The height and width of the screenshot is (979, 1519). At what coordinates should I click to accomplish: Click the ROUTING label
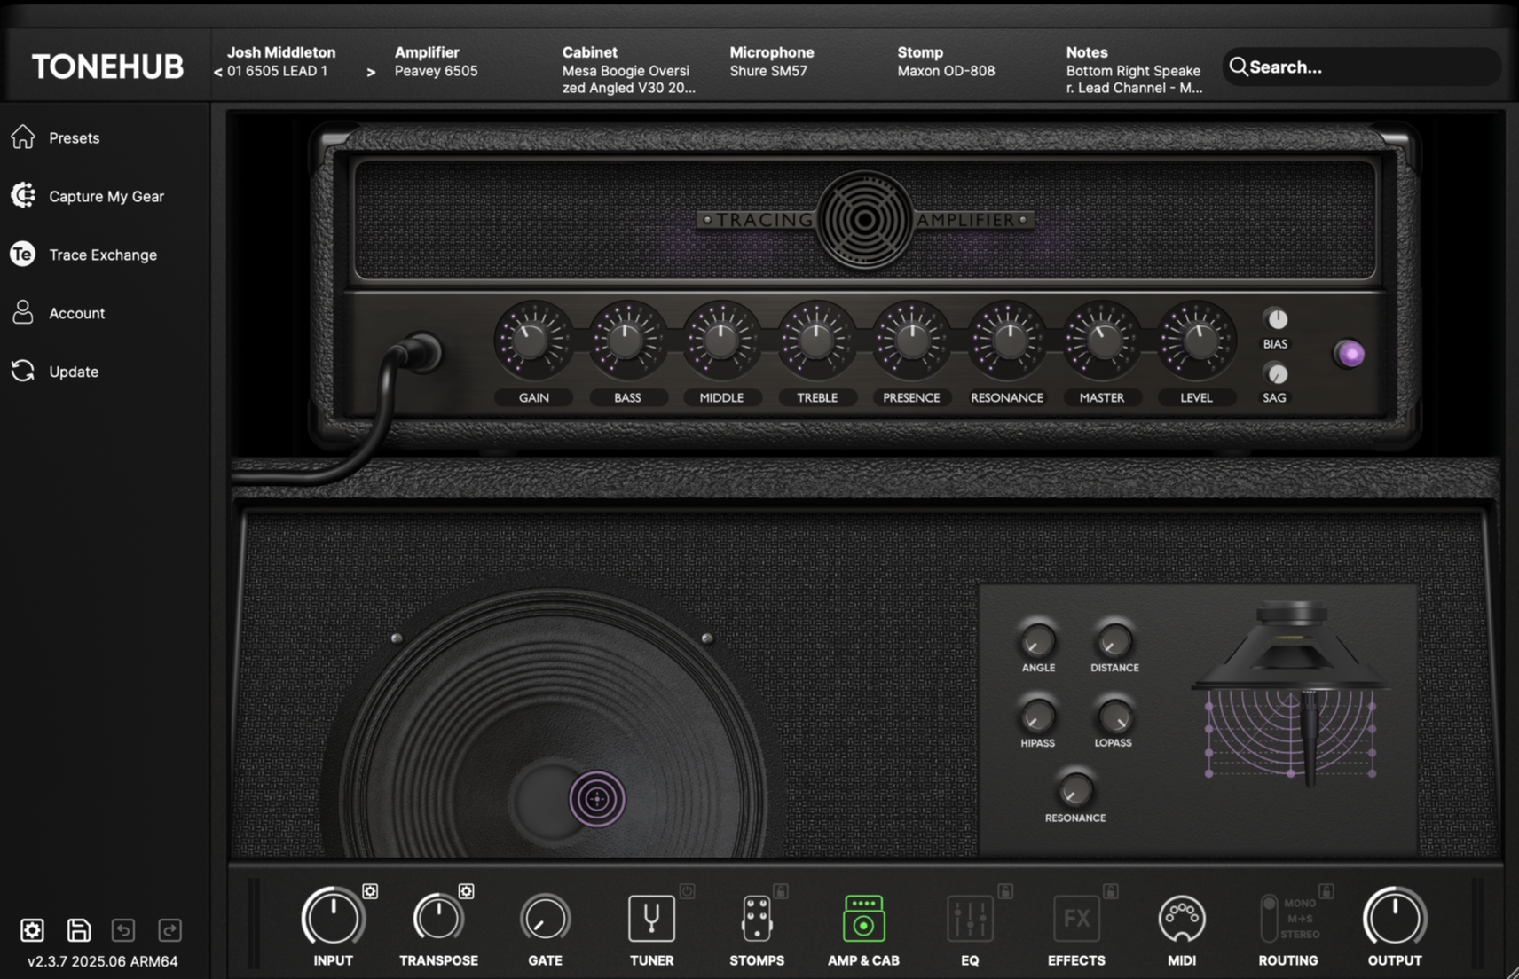coord(1288,960)
